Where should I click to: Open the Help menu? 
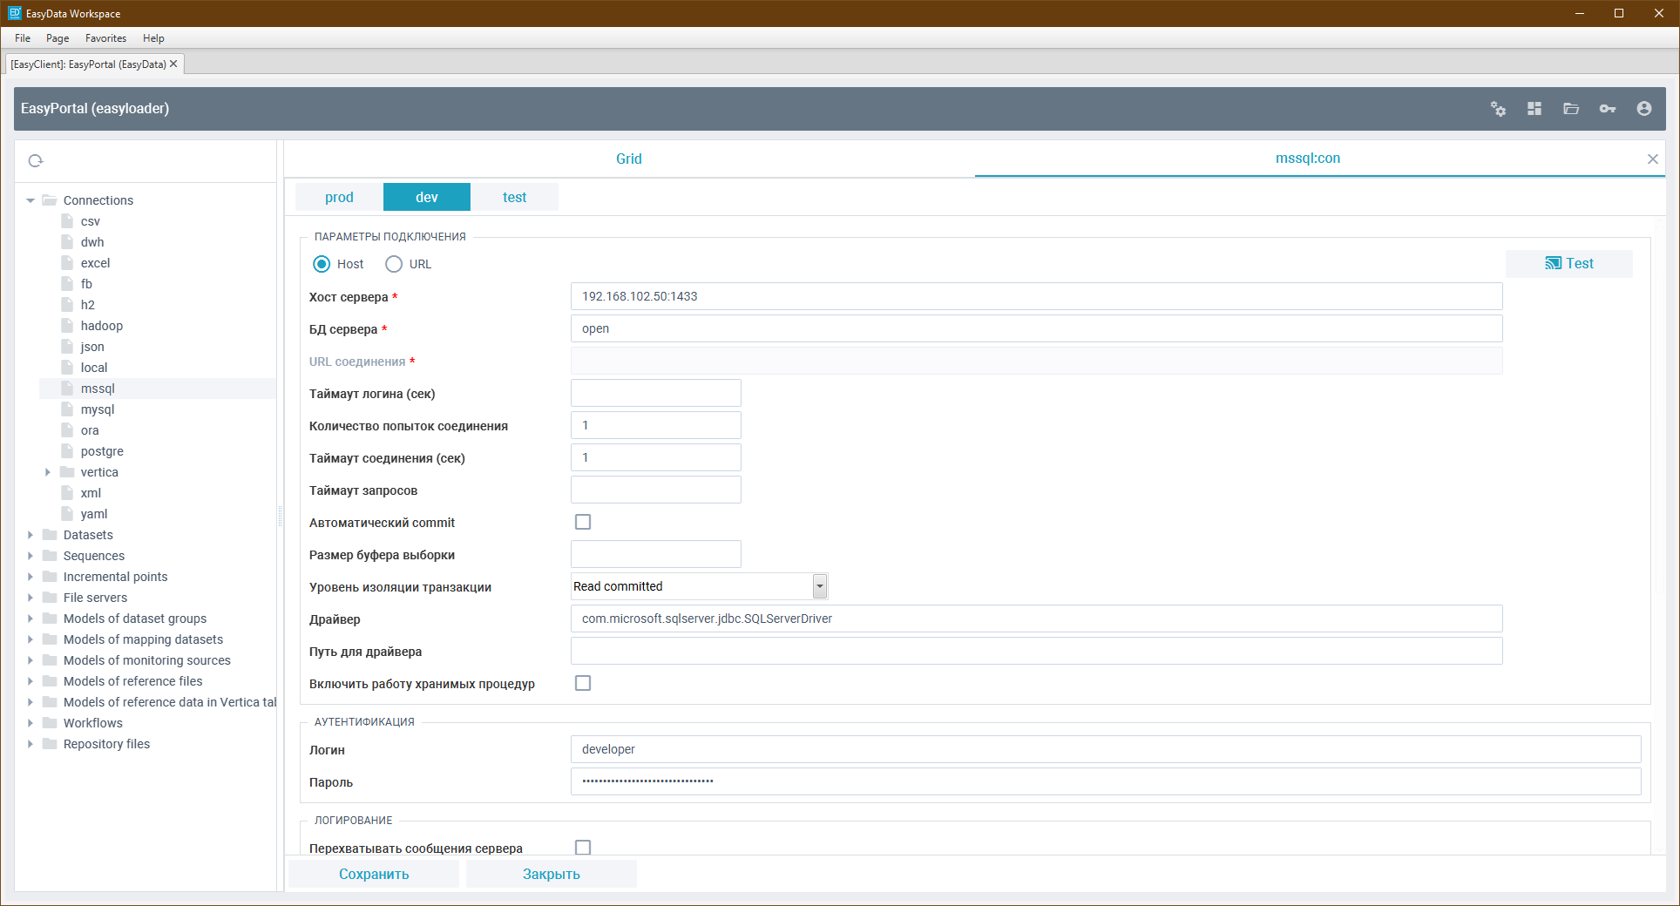153,38
